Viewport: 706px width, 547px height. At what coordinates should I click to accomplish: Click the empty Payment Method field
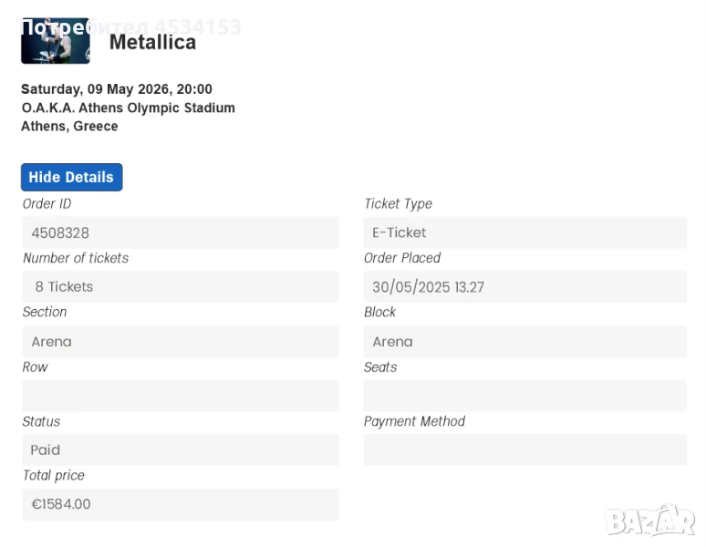tap(524, 449)
